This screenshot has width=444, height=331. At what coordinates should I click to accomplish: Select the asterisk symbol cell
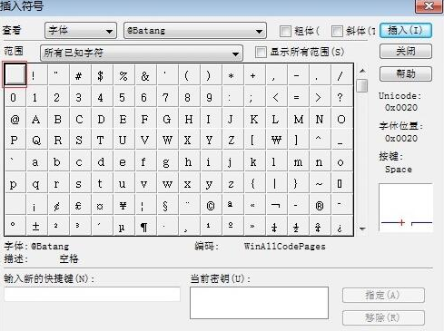click(x=233, y=75)
